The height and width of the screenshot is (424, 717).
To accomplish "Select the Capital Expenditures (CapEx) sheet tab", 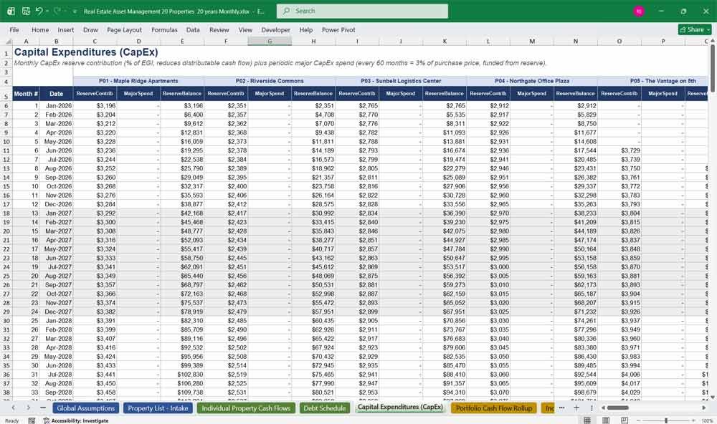I will [x=400, y=407].
